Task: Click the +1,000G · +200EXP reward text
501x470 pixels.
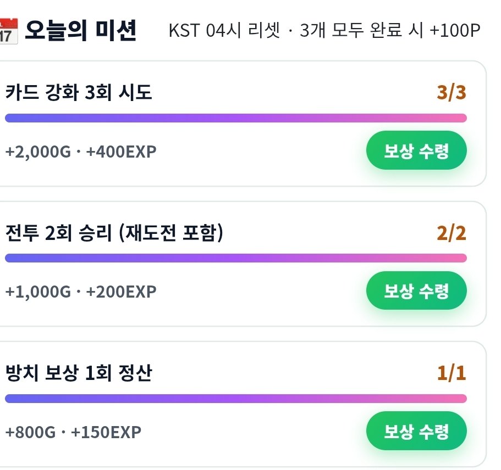Action: 81,292
